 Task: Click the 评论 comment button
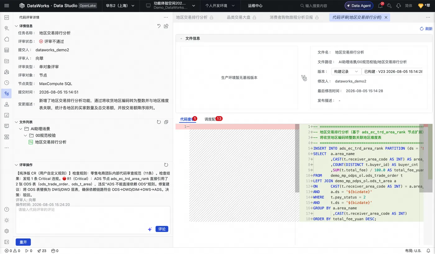(x=162, y=229)
